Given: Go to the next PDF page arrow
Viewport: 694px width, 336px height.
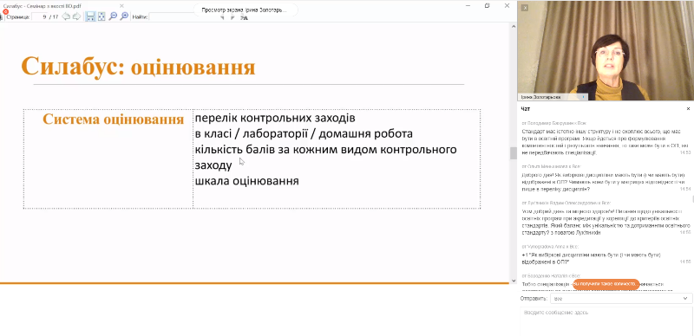Looking at the screenshot, I should [76, 16].
